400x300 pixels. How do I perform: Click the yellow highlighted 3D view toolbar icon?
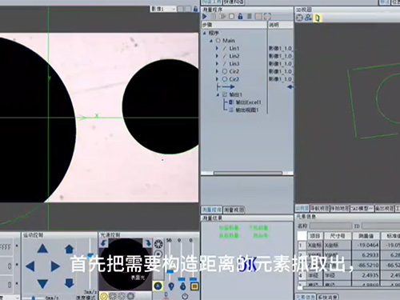click(318, 18)
